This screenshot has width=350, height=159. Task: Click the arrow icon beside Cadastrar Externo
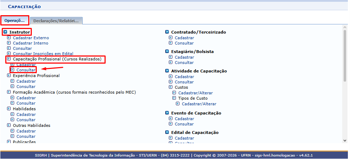pos(9,37)
